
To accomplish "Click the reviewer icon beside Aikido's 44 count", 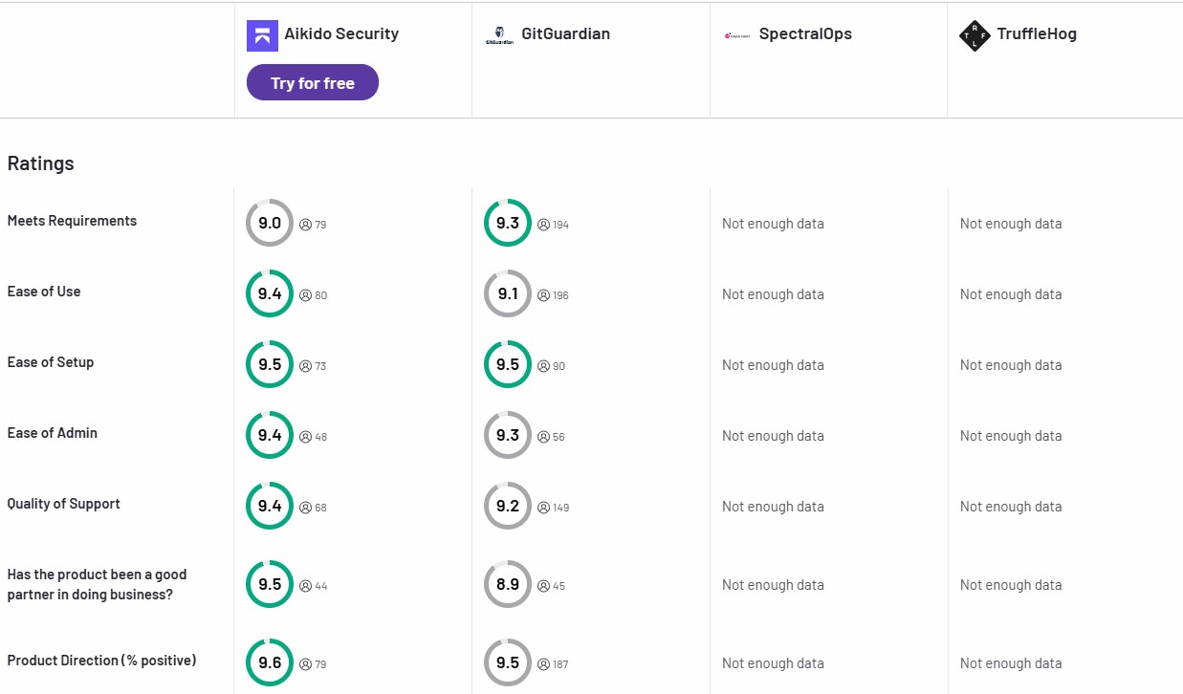I will 306,586.
